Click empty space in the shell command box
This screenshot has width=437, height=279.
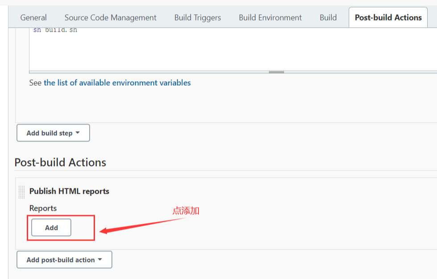[x=223, y=51]
